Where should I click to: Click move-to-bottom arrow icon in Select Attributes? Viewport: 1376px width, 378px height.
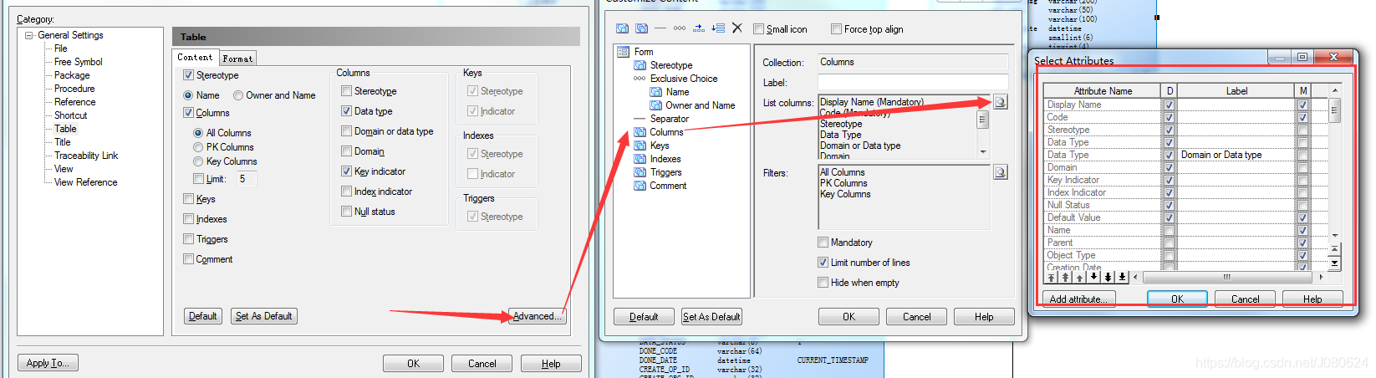pyautogui.click(x=1122, y=277)
